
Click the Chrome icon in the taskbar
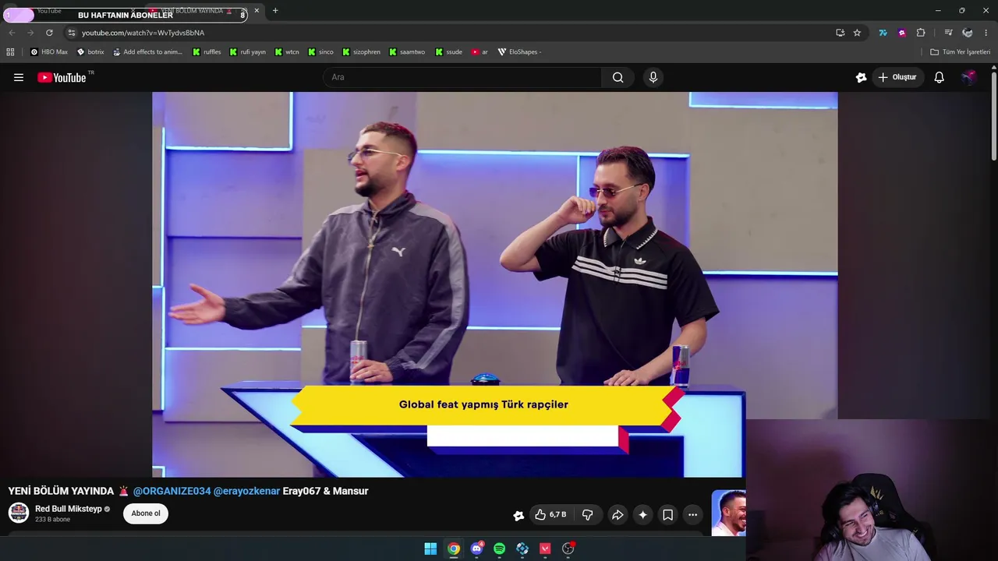click(454, 549)
